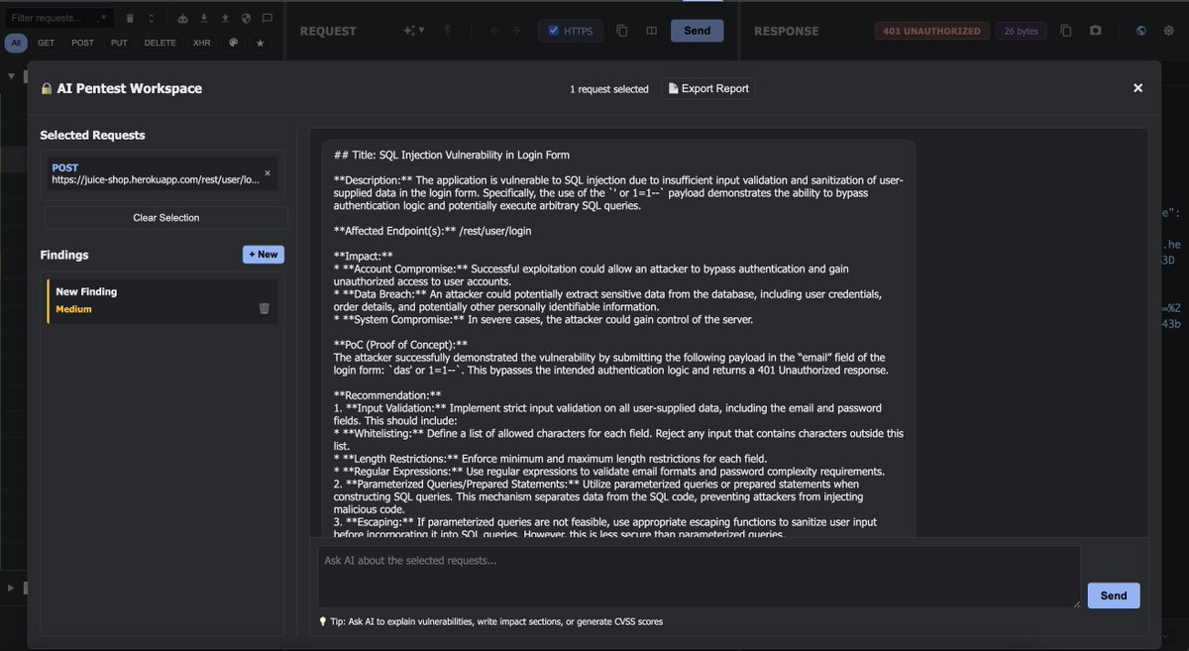Filter by DELETE method chip
1189x651 pixels.
click(x=160, y=43)
